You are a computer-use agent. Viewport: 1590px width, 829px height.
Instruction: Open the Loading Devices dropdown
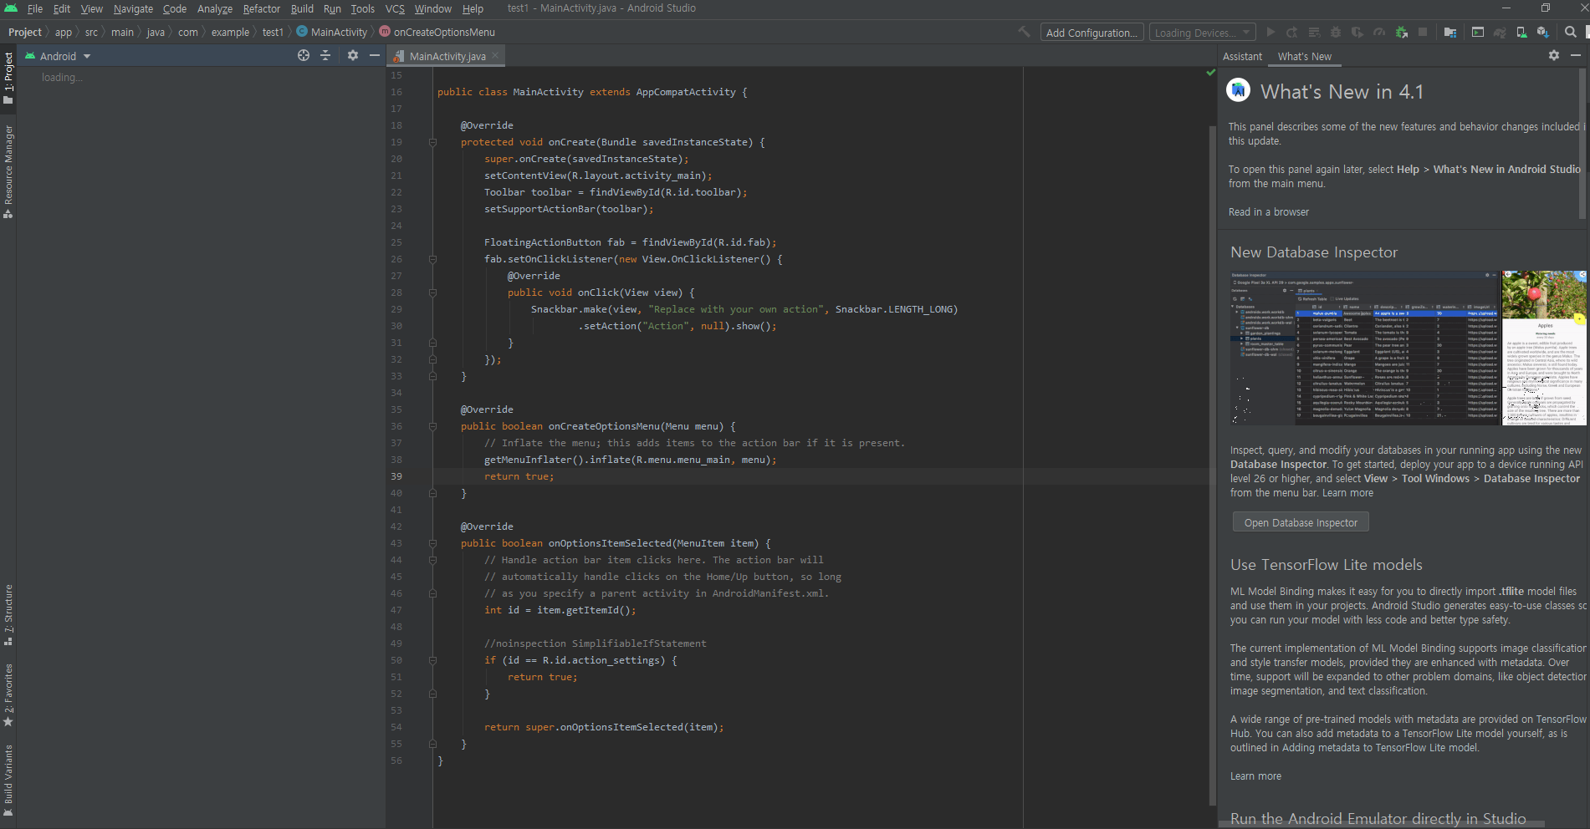[x=1202, y=33]
